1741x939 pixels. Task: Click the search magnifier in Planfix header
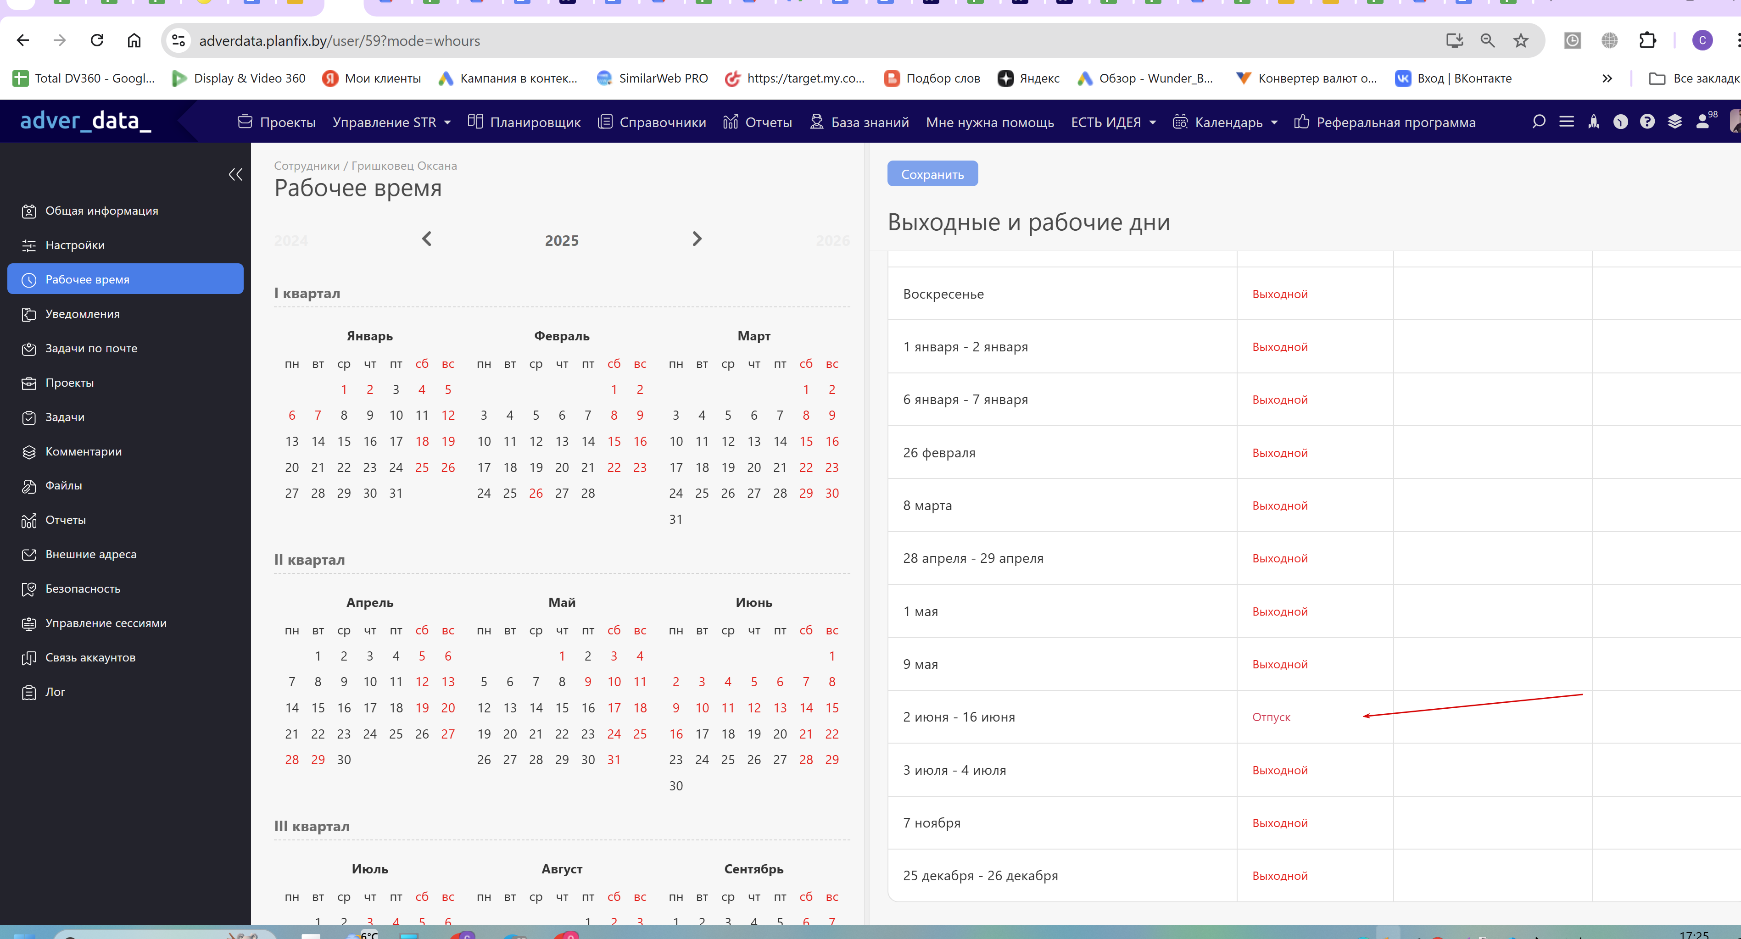click(1538, 122)
